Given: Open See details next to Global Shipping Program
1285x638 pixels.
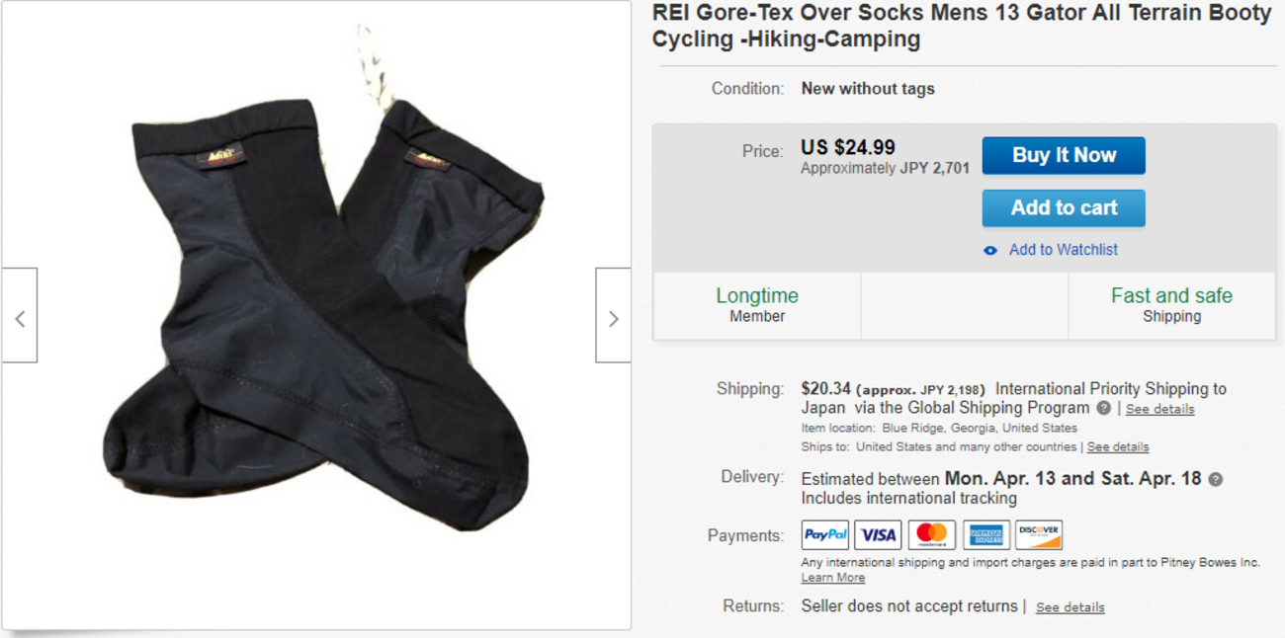Looking at the screenshot, I should [x=1159, y=409].
